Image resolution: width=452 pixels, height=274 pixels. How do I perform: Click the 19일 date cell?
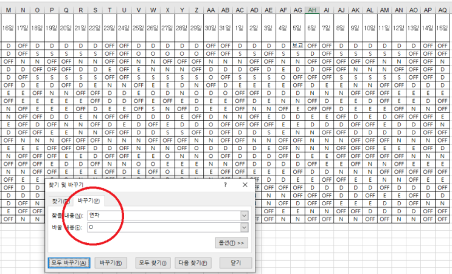(52, 28)
